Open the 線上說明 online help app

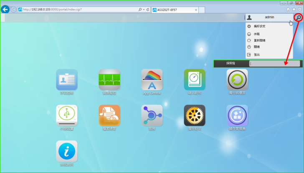coord(195,79)
